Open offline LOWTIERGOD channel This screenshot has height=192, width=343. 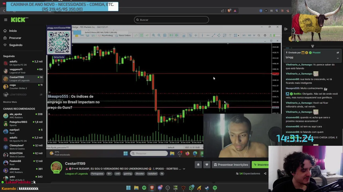[x=23, y=94]
